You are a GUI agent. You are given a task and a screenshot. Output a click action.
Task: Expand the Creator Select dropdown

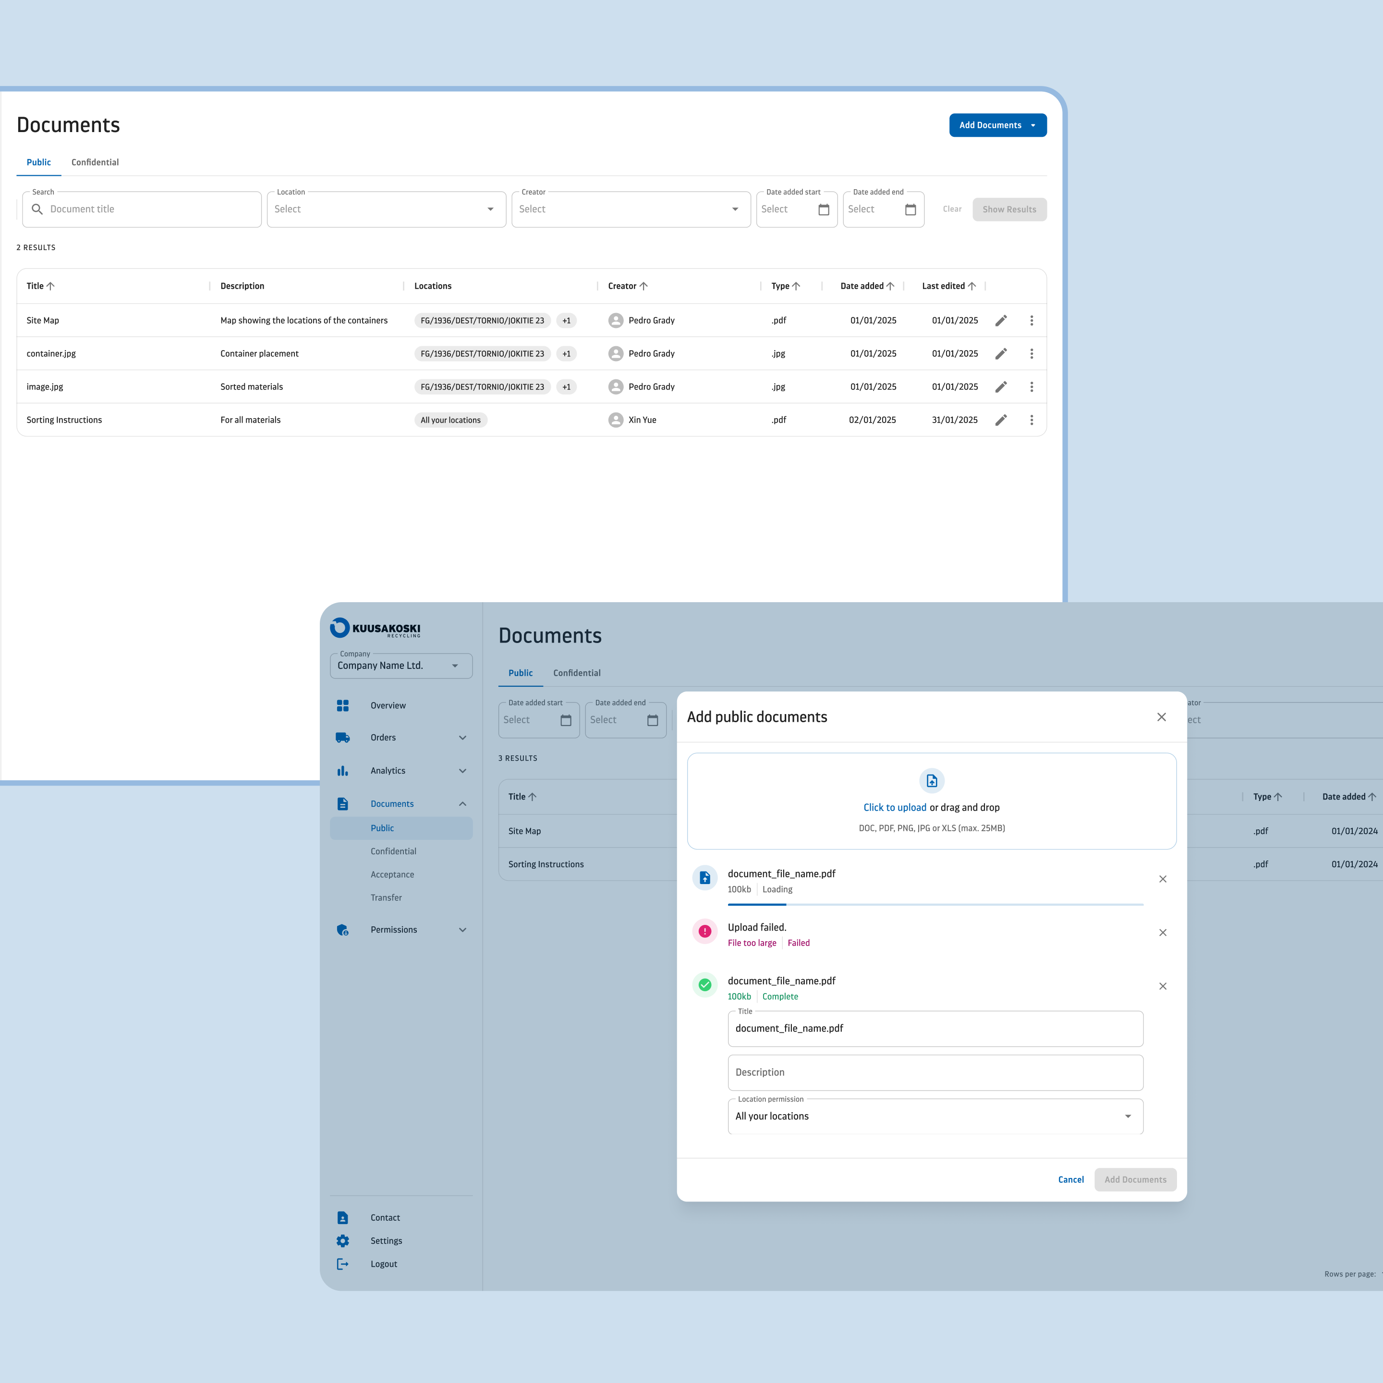coord(734,209)
